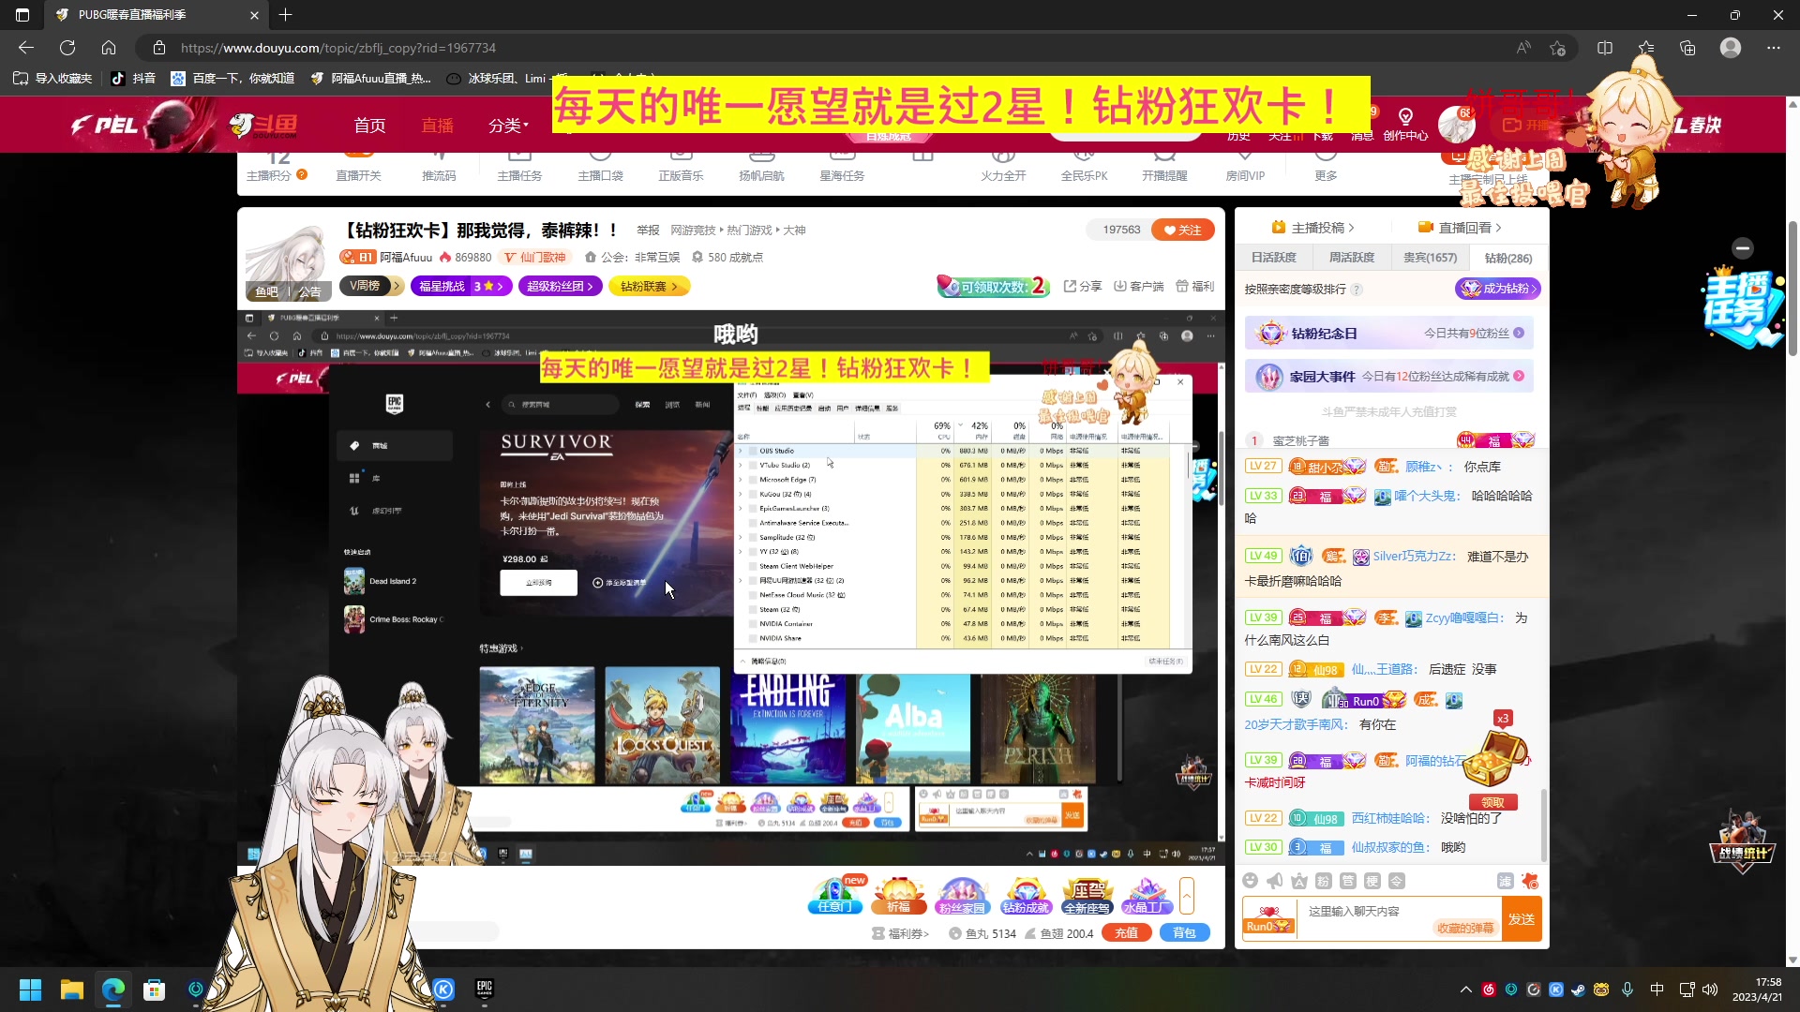Click the '令' icon in chat toolbar
The image size is (1800, 1012).
pyautogui.click(x=1397, y=881)
